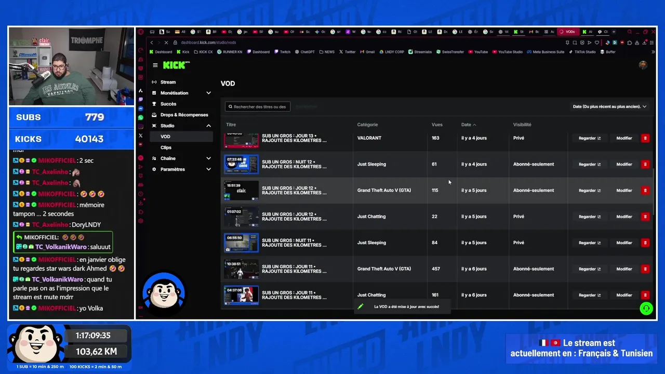
Task: Click the Visibilité column header
Action: pyautogui.click(x=522, y=125)
